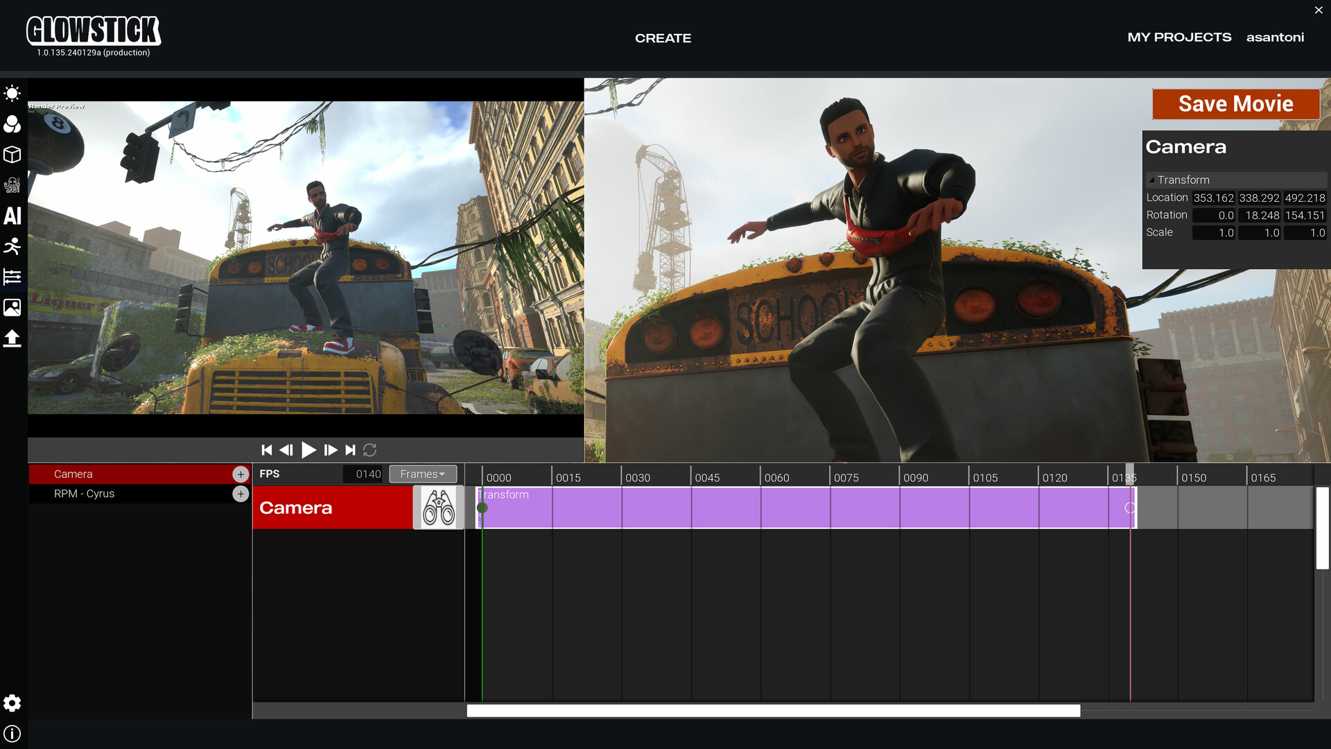1331x749 pixels.
Task: Go to the CREATE tab
Action: [x=663, y=38]
